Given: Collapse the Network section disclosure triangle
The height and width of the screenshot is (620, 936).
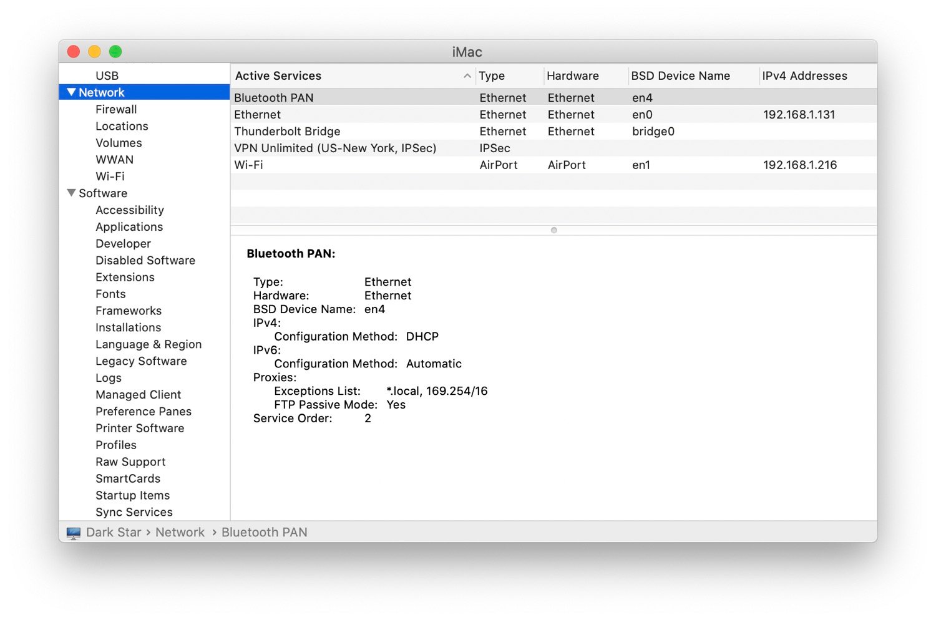Looking at the screenshot, I should (71, 92).
